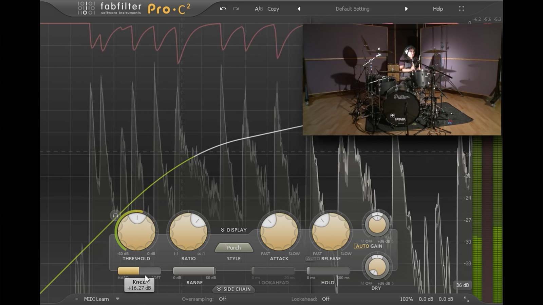The height and width of the screenshot is (305, 543).
Task: Click the undo arrow in the top bar
Action: [223, 9]
